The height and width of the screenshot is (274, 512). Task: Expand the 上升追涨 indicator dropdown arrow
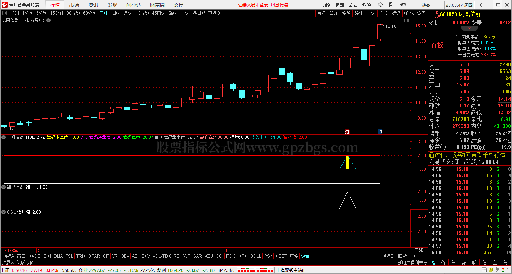click(x=4, y=137)
